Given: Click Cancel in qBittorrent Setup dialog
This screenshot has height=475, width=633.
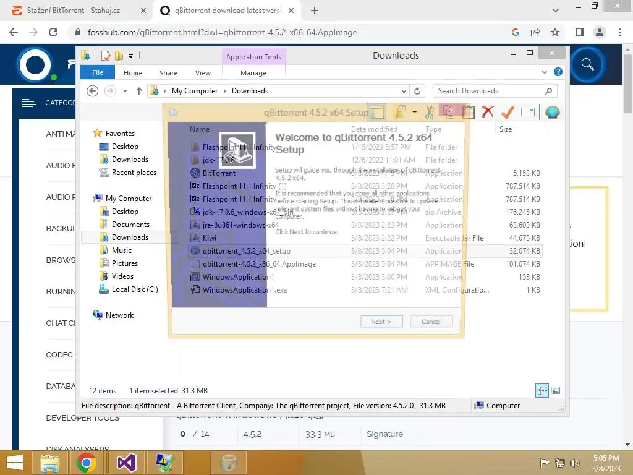Looking at the screenshot, I should (x=431, y=322).
